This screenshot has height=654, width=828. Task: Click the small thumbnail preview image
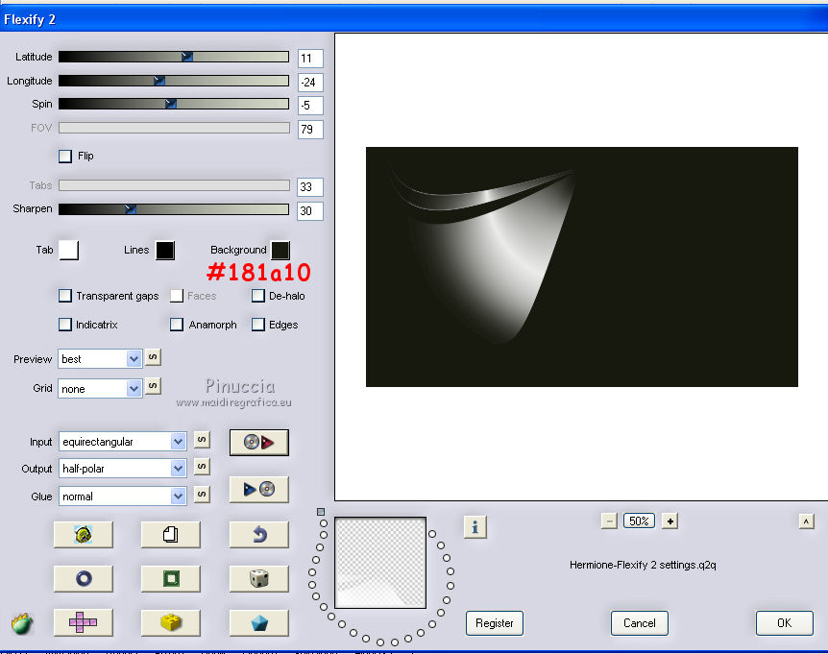pyautogui.click(x=380, y=563)
